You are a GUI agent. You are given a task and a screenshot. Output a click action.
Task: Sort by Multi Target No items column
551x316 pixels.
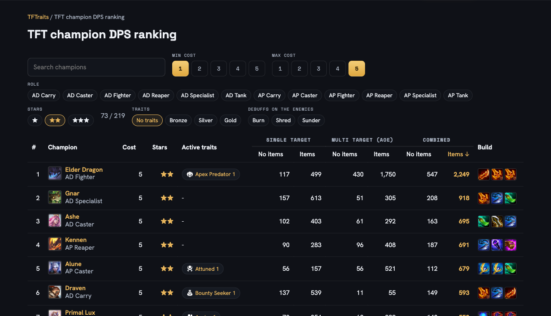click(x=345, y=154)
